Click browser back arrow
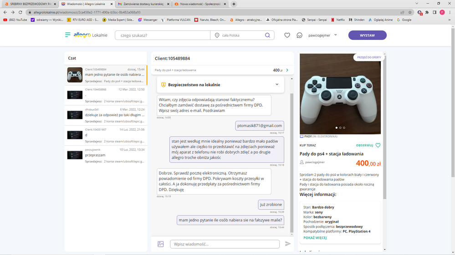The height and width of the screenshot is (255, 455). coord(5,12)
